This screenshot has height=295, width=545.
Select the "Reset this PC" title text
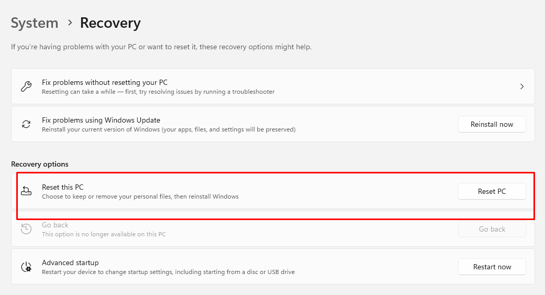point(62,187)
